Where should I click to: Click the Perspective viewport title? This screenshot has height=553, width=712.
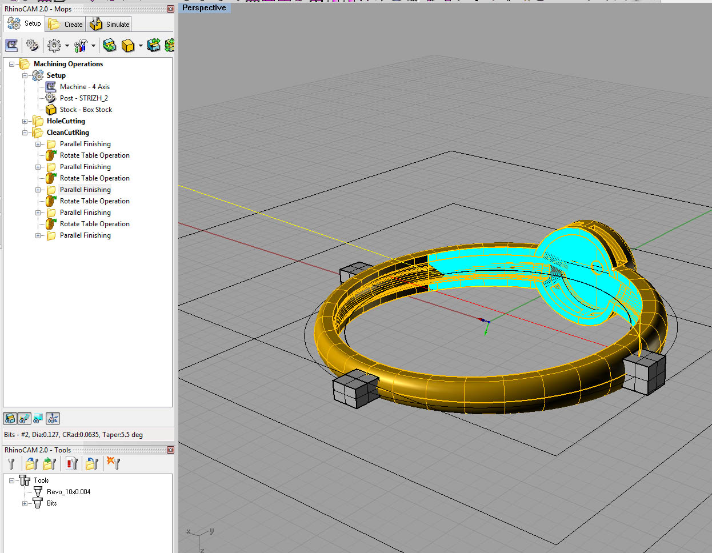click(204, 8)
